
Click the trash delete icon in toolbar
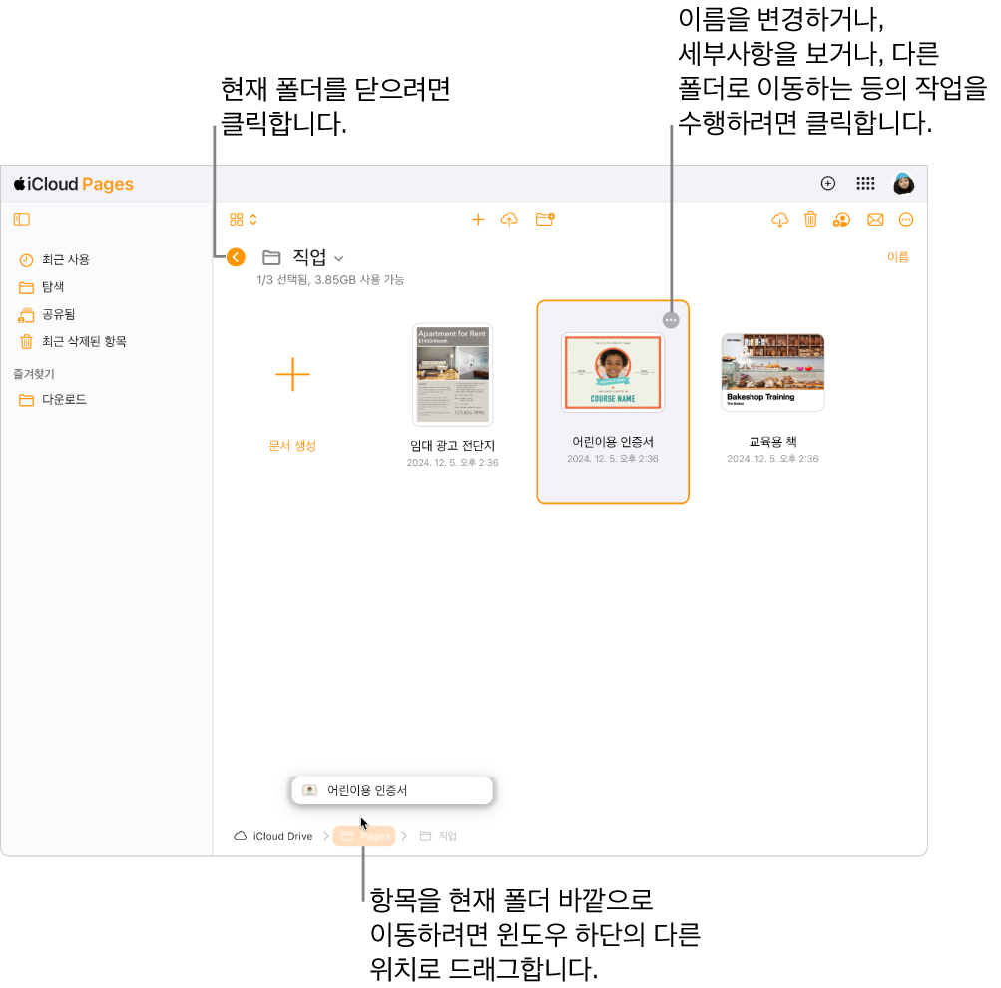(810, 220)
